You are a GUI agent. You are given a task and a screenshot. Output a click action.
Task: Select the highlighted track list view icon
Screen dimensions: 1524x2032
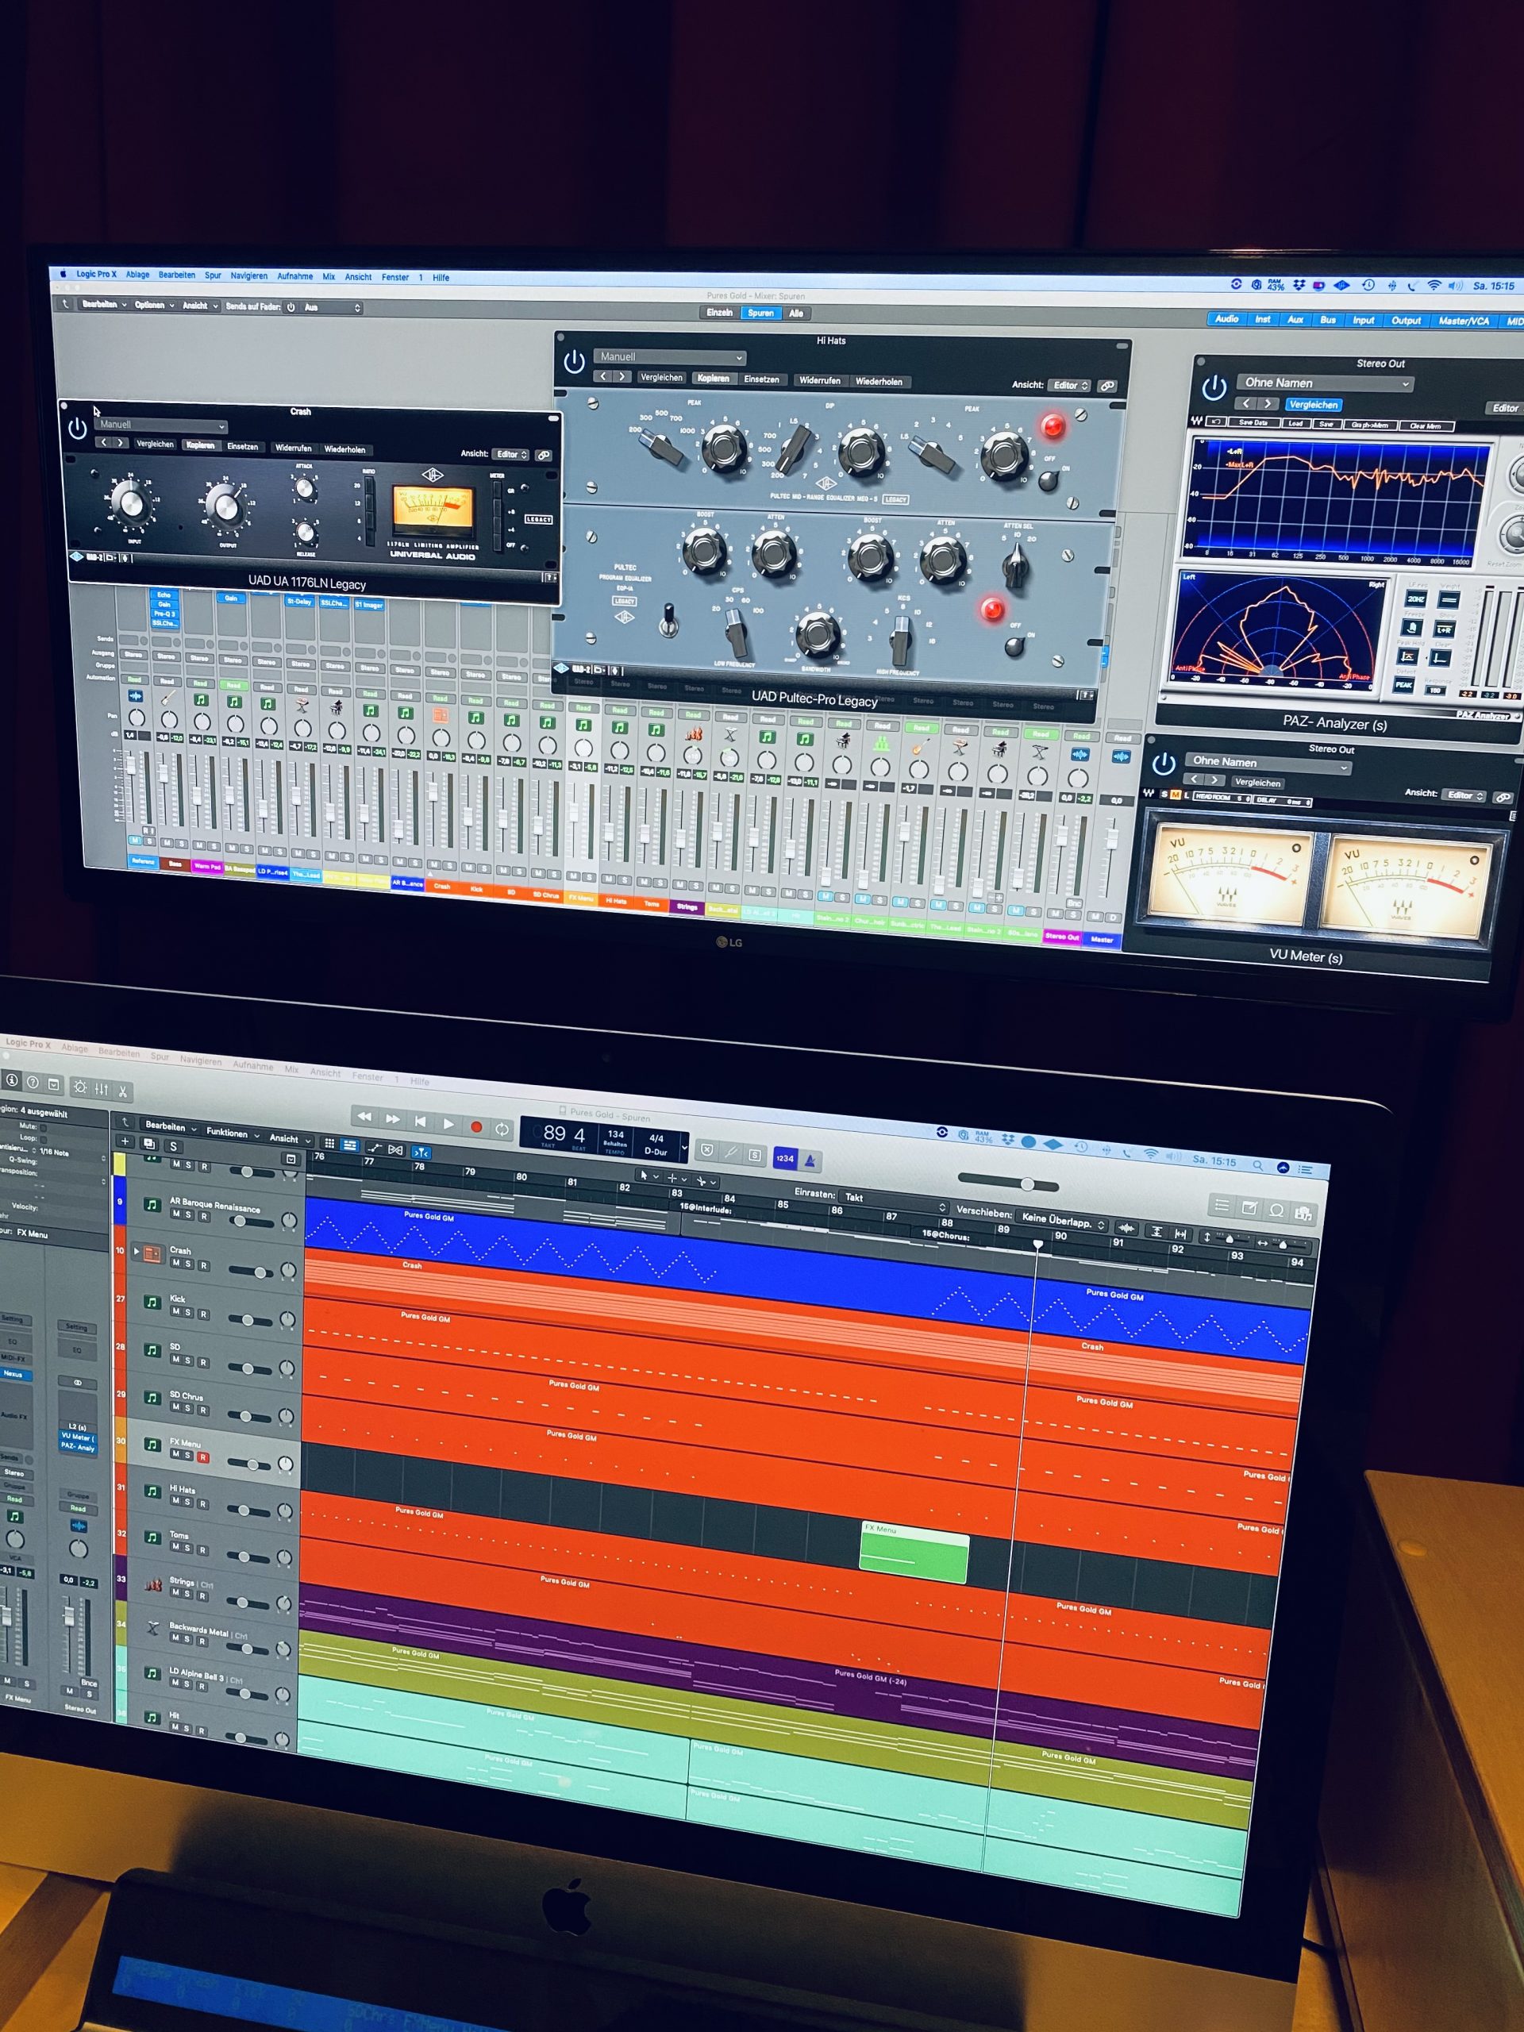click(x=351, y=1145)
